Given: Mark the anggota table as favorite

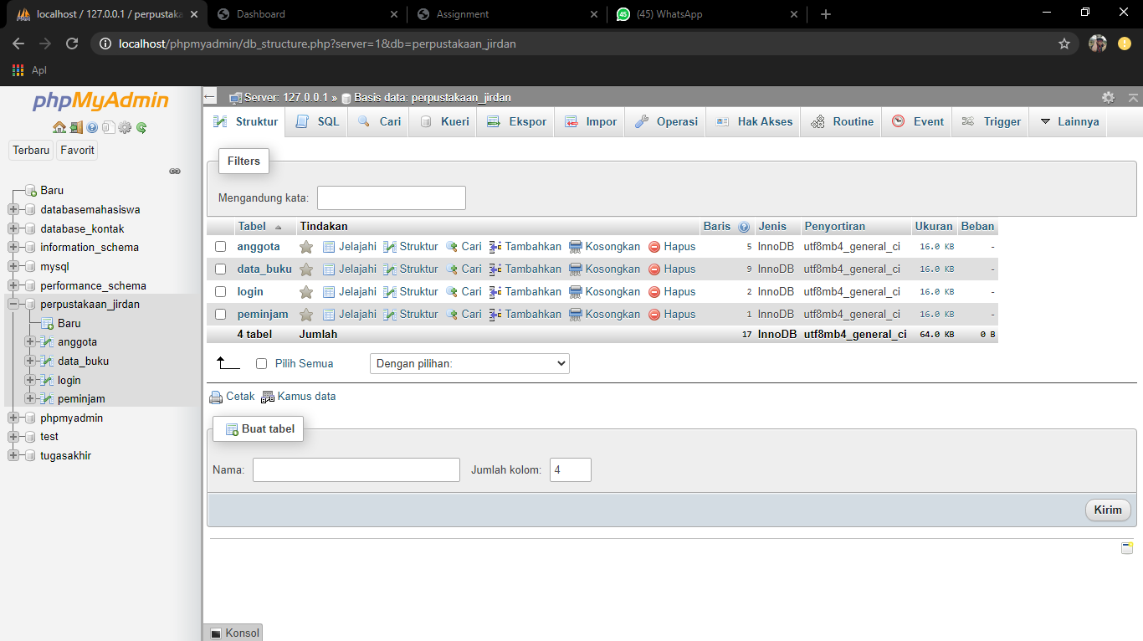Looking at the screenshot, I should 305,246.
